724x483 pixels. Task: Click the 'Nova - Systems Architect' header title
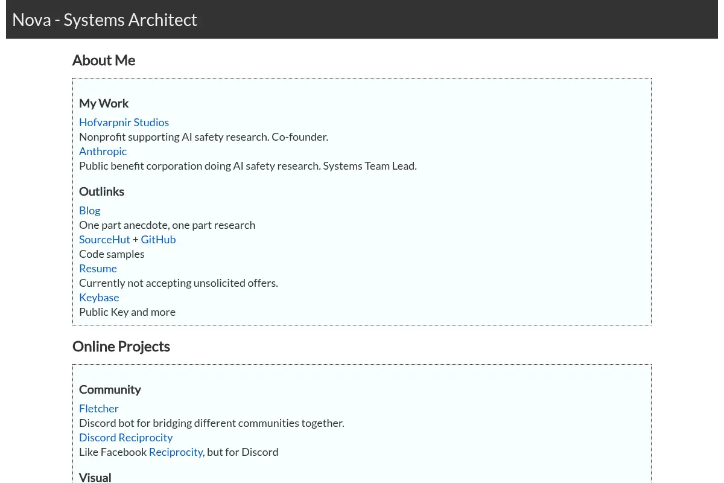pyautogui.click(x=104, y=19)
